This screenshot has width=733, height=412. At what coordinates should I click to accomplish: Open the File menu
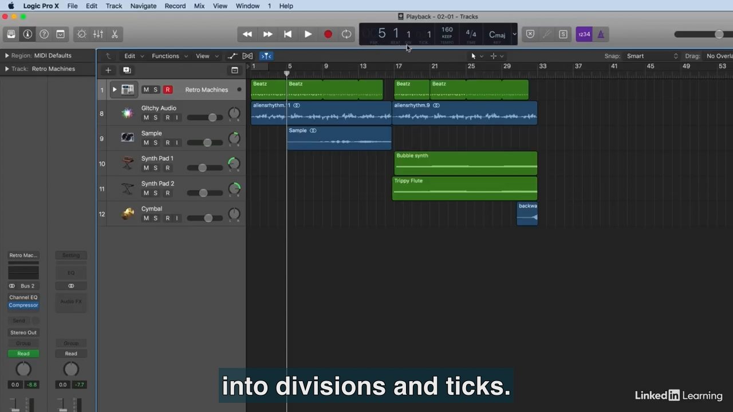coord(72,6)
